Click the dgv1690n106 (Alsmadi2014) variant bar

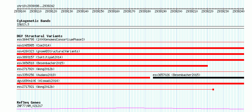130,84
